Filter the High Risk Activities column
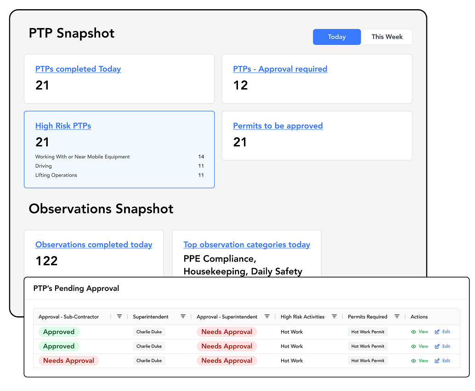Viewport: 475px width, 391px height. pyautogui.click(x=334, y=316)
